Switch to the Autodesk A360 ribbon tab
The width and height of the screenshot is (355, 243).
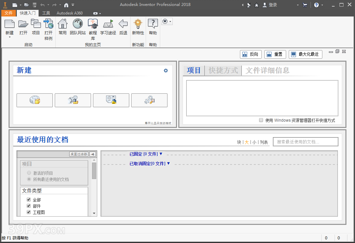coord(70,13)
